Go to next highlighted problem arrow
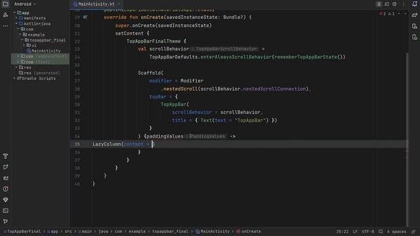The width and height of the screenshot is (420, 236). [405, 14]
